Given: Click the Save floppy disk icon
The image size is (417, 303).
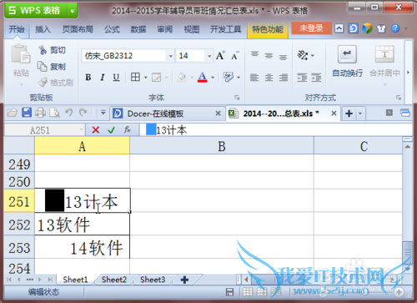Looking at the screenshot, I should coord(27,113).
